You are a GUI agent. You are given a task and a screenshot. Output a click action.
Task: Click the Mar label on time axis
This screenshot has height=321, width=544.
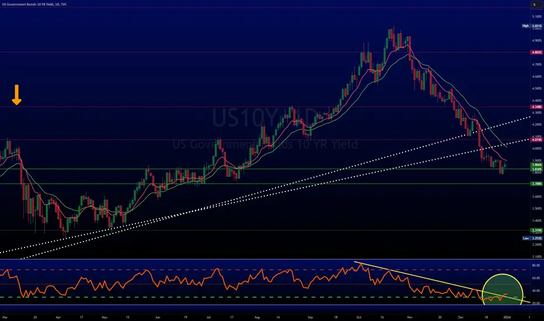click(x=5, y=317)
